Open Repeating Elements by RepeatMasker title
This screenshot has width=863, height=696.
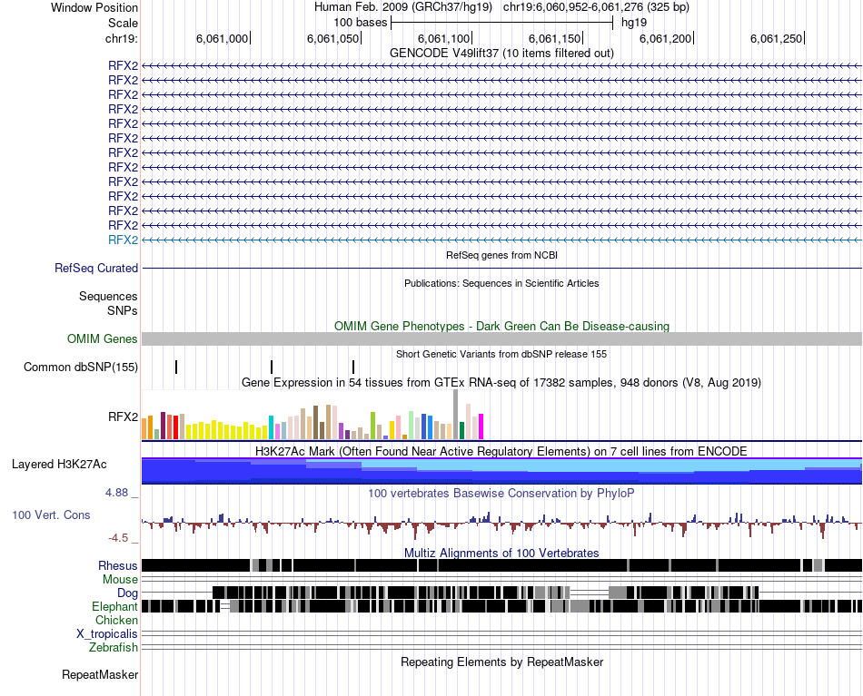tap(501, 662)
